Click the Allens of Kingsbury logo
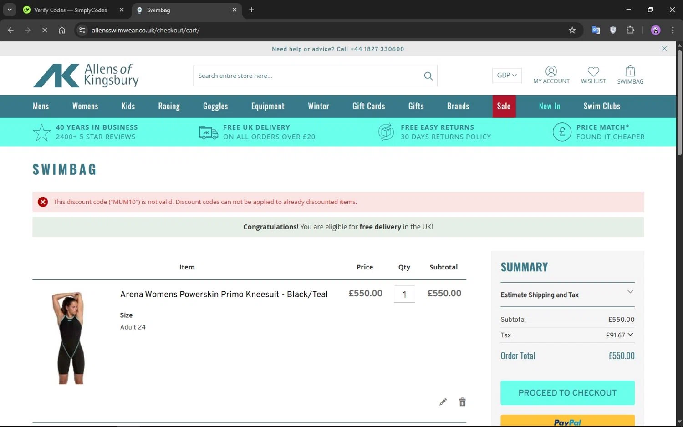 tap(86, 75)
